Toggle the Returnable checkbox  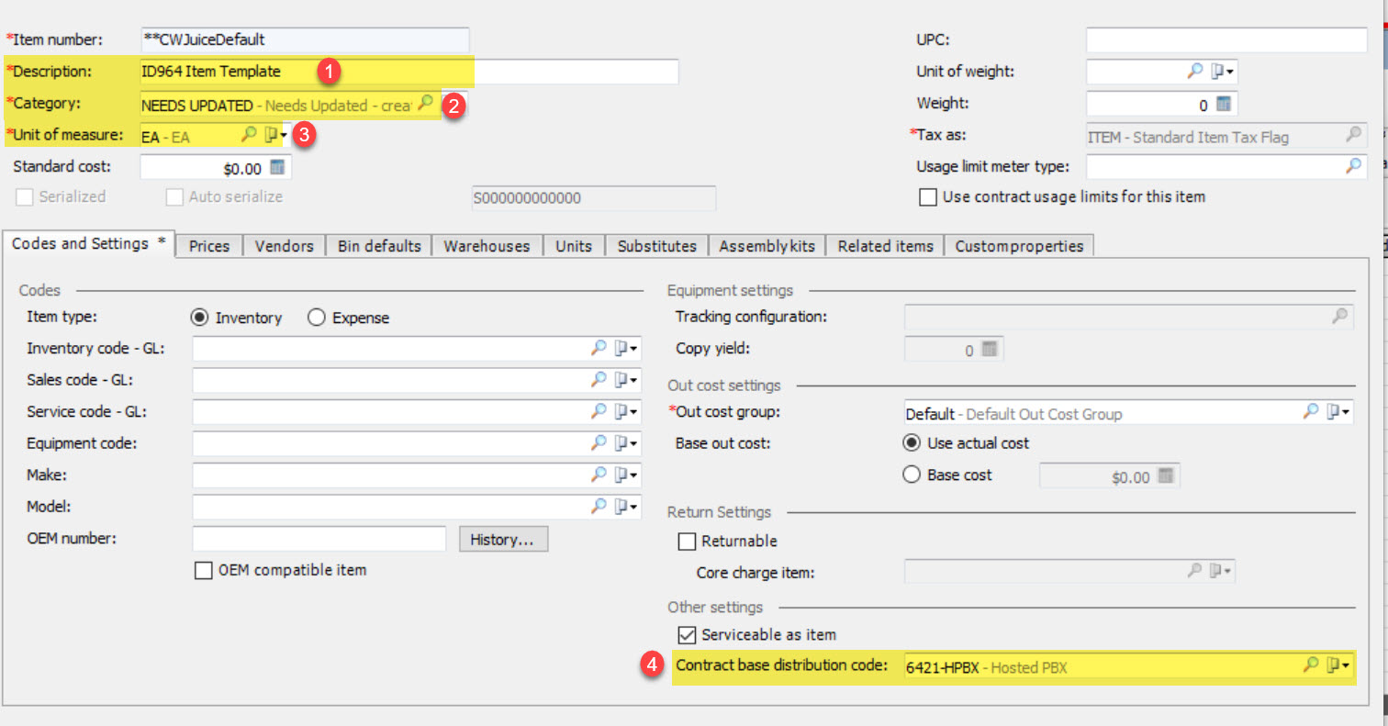(687, 541)
